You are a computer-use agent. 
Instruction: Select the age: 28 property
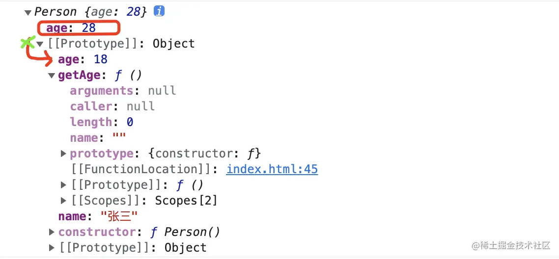(x=71, y=28)
